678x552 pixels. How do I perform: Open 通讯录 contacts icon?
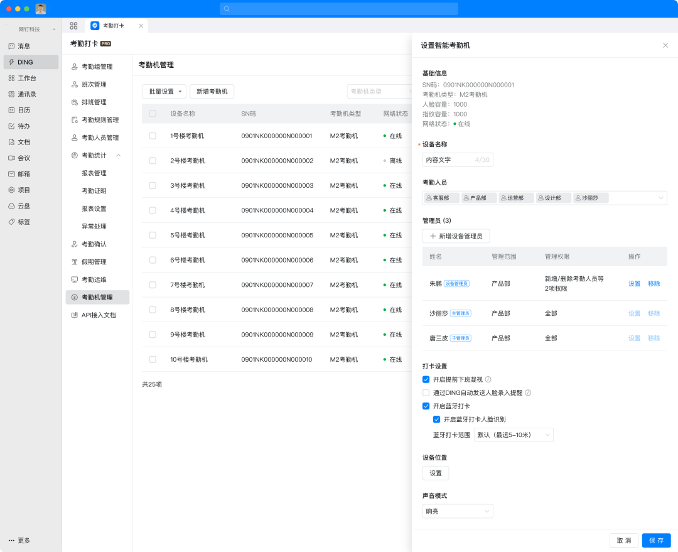coord(12,94)
